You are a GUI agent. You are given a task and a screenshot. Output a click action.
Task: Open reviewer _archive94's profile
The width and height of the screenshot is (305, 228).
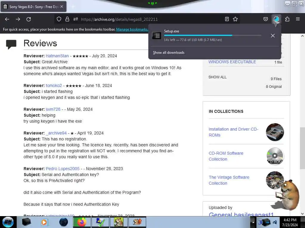[x=56, y=133]
